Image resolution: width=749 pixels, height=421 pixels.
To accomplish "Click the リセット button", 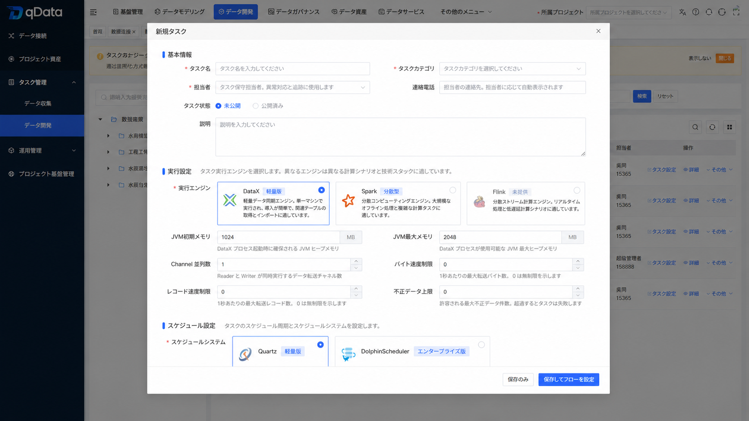I will point(665,96).
